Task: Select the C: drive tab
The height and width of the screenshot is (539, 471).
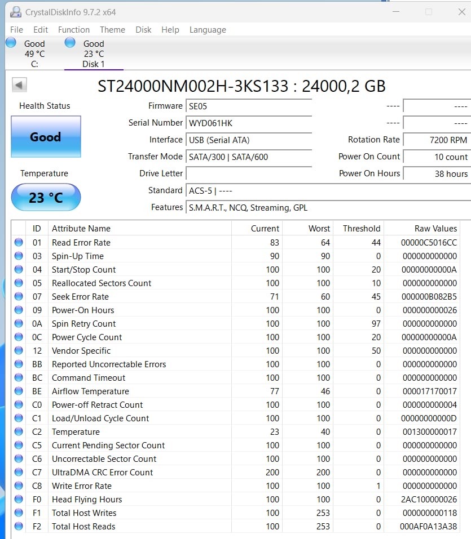Action: point(34,54)
